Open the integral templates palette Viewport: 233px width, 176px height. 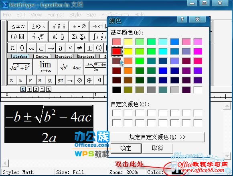point(98,36)
